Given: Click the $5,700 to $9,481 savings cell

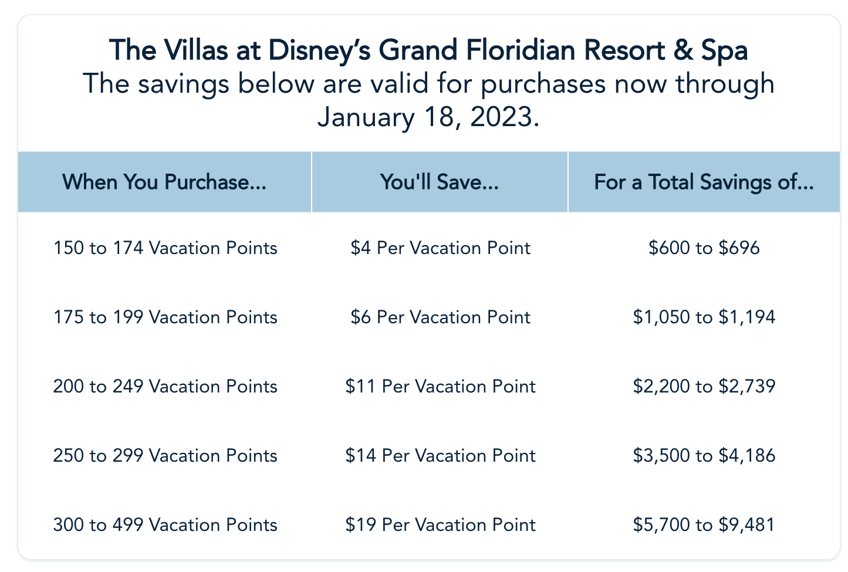Looking at the screenshot, I should tap(704, 524).
